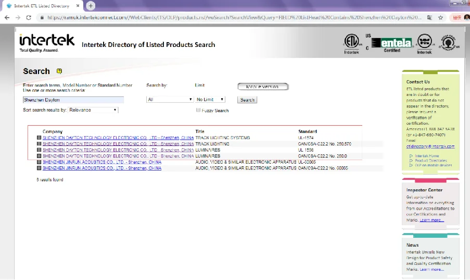Click the Standard column header
The image size is (470, 280).
pos(307,131)
